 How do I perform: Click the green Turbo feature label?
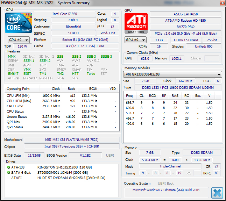[x=91, y=73]
